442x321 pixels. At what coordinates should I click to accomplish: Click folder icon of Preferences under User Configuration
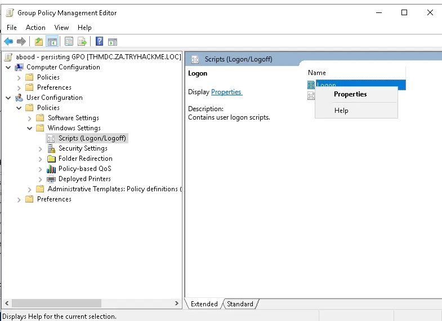point(29,199)
